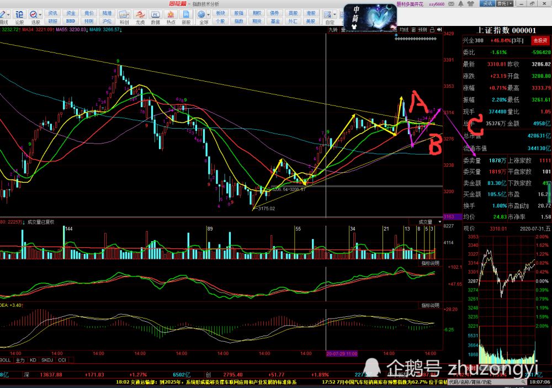The width and height of the screenshot is (552, 388).
Task: Click the 期权 toolbar button
Action: [257, 13]
